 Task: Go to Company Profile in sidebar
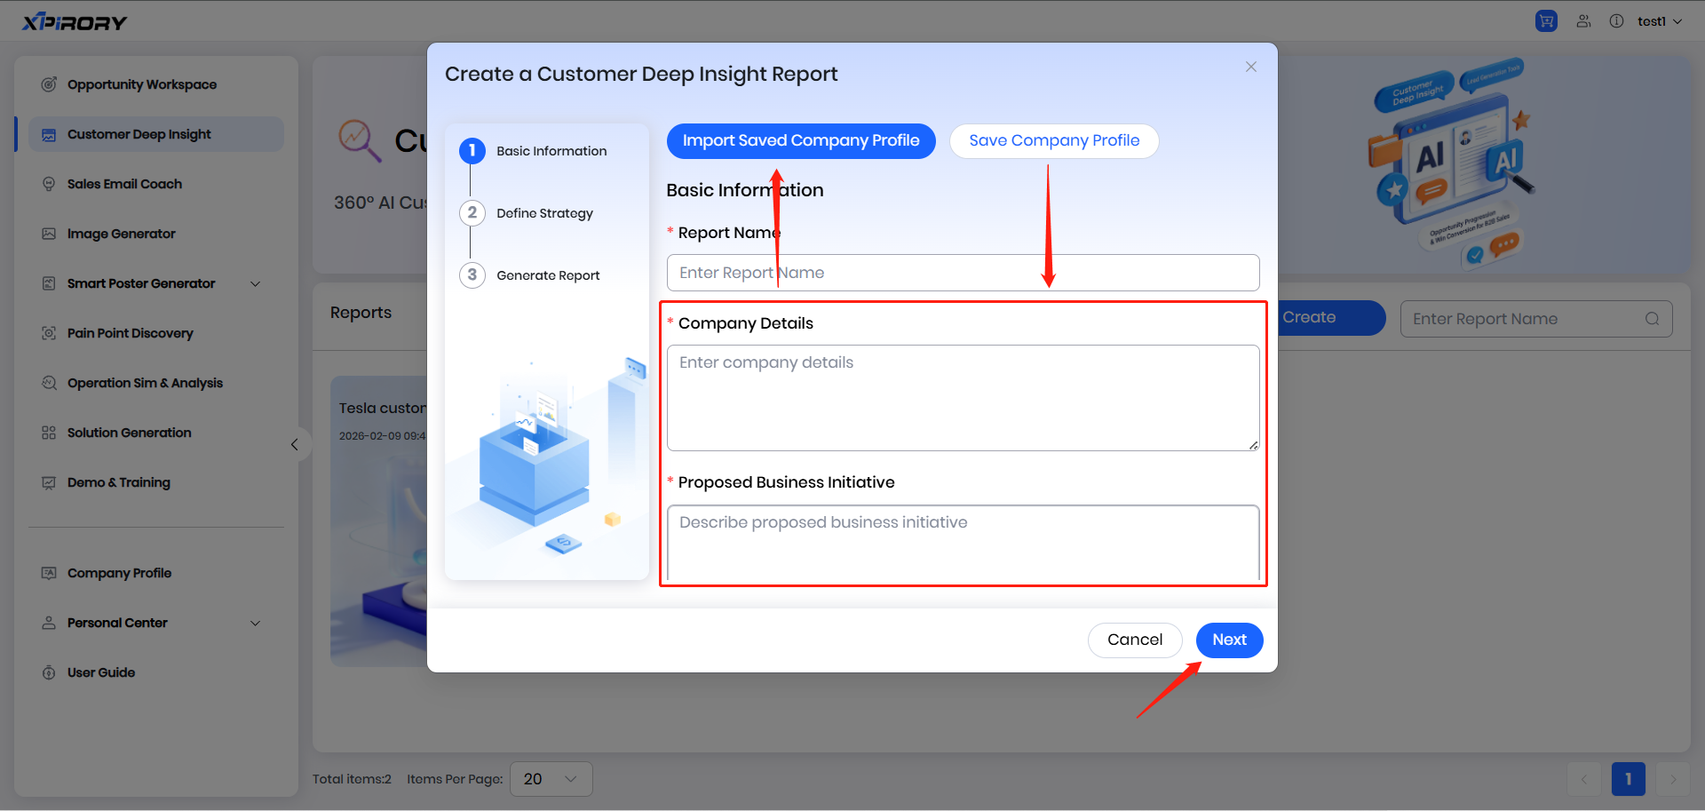pos(119,573)
